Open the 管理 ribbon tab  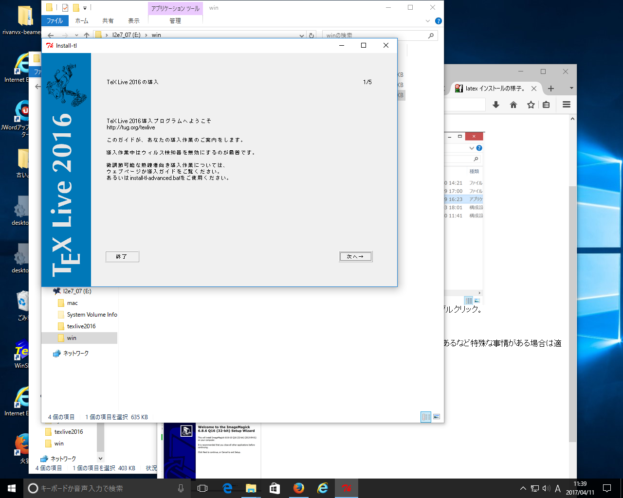point(175,21)
